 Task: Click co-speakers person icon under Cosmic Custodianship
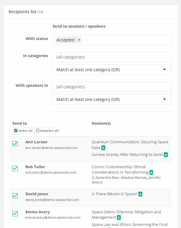pos(93,178)
